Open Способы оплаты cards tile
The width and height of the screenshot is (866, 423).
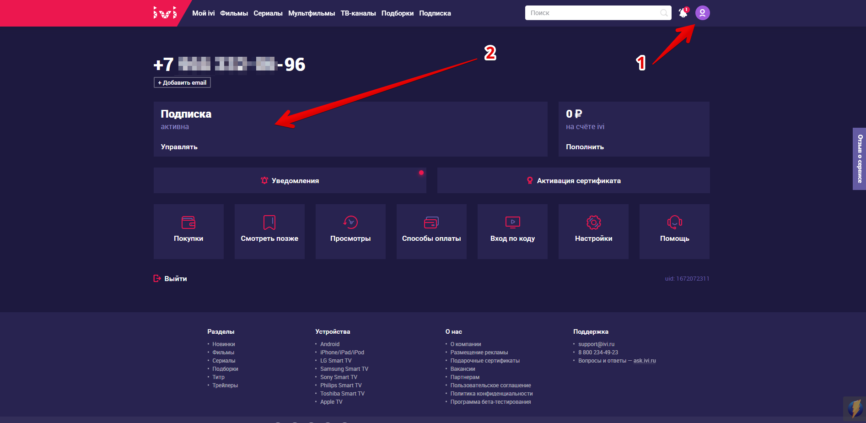point(431,231)
